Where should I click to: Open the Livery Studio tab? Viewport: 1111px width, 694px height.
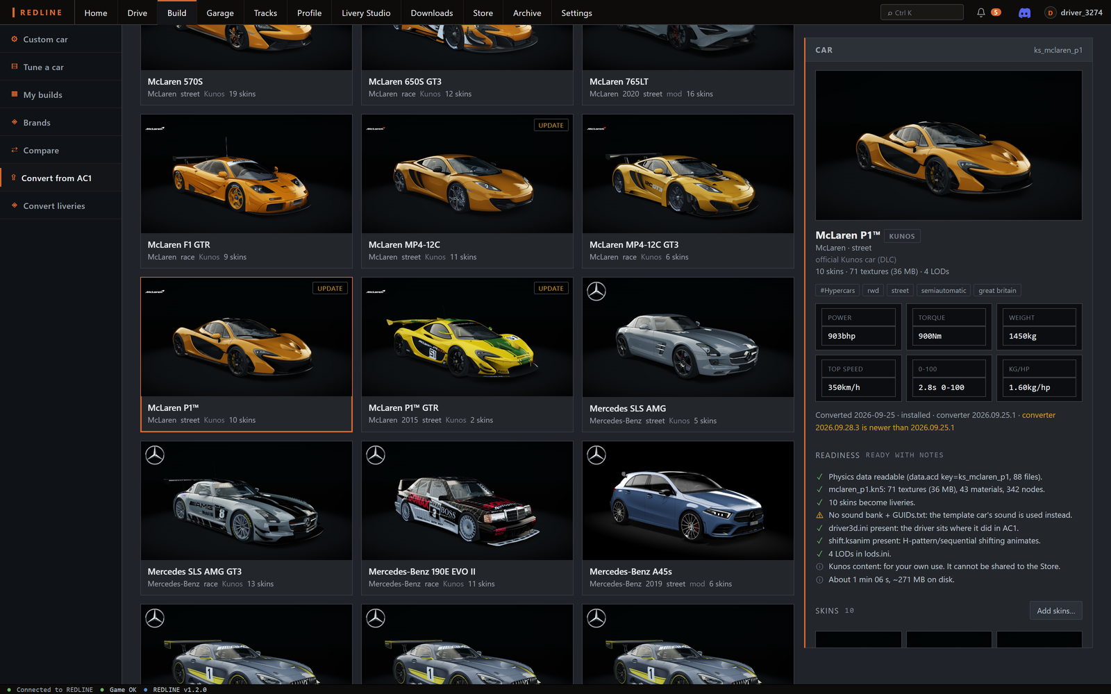366,12
